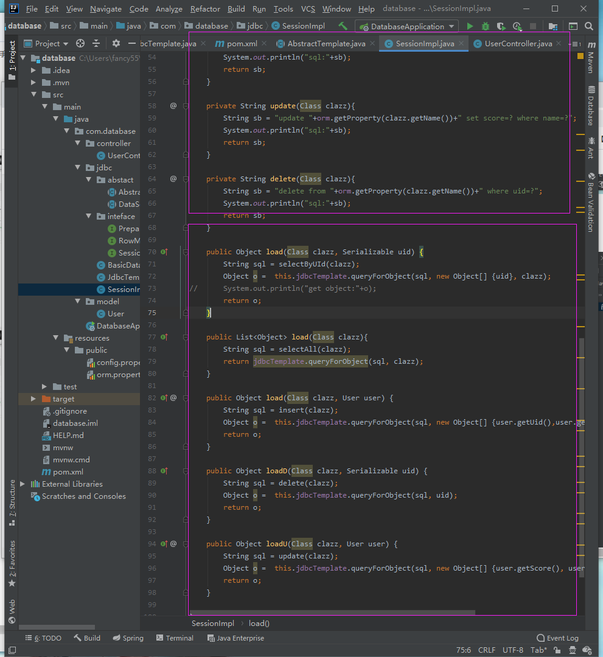
Task: Hide the Project tool window
Action: tap(132, 43)
